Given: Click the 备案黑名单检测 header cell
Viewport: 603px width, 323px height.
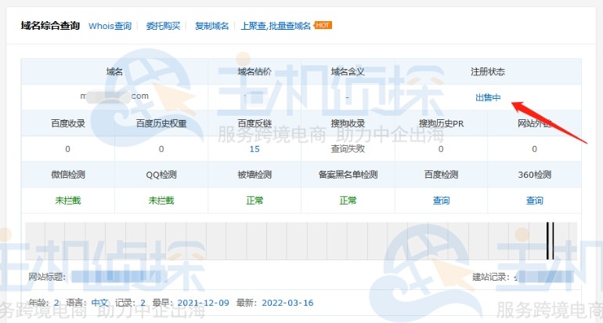Looking at the screenshot, I should [x=348, y=174].
